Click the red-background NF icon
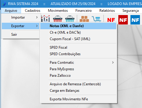 click(x=123, y=20)
